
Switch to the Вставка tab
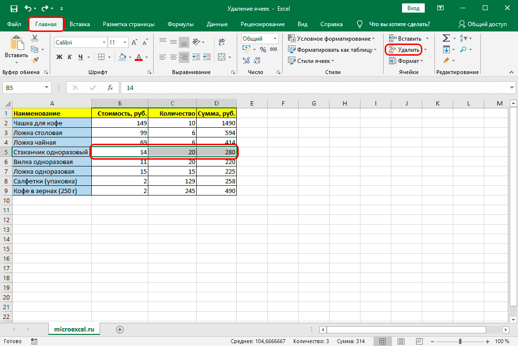coord(80,24)
